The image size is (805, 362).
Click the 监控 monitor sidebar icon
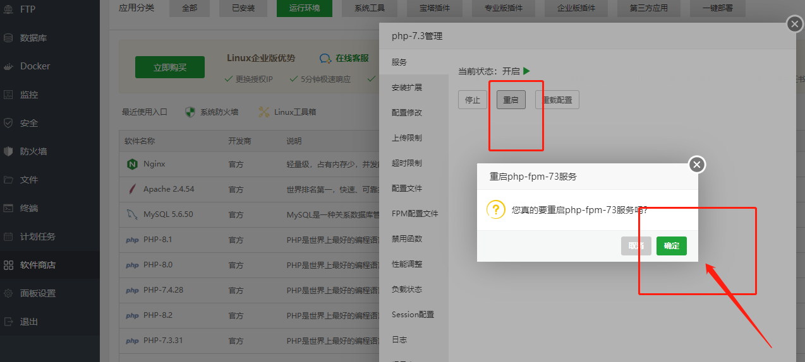click(8, 95)
